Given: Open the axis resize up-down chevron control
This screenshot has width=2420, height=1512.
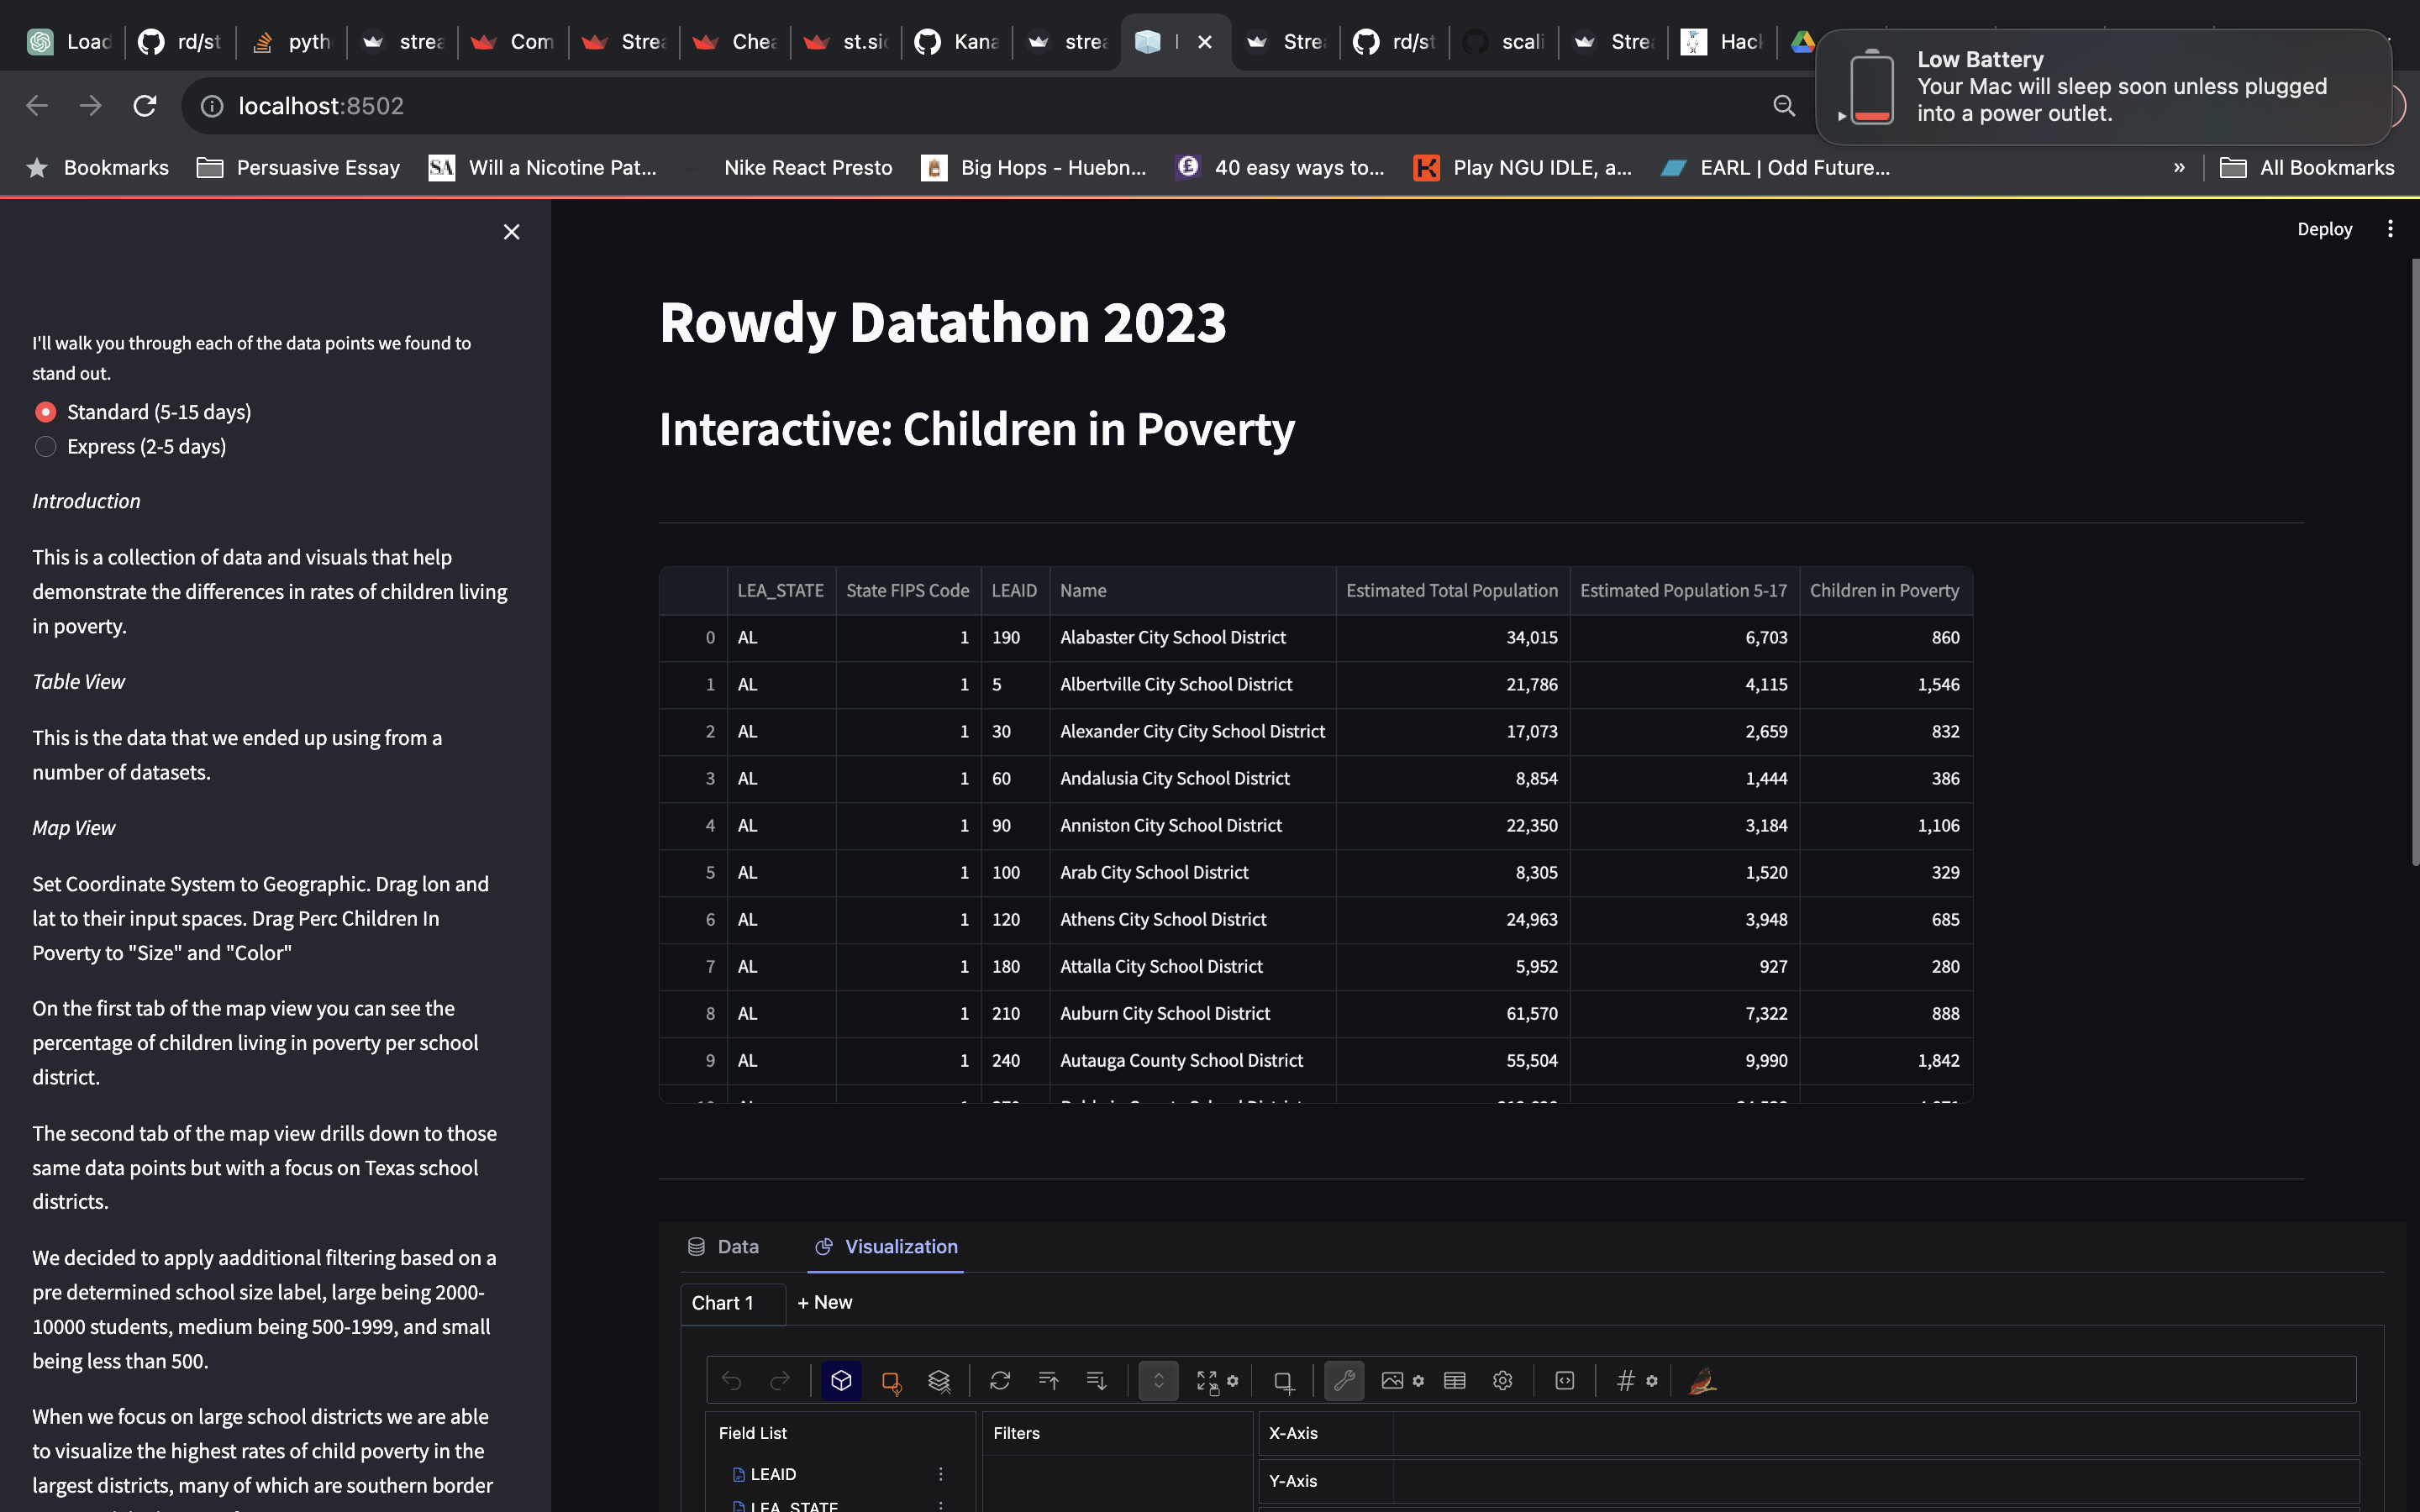Looking at the screenshot, I should click(1158, 1381).
